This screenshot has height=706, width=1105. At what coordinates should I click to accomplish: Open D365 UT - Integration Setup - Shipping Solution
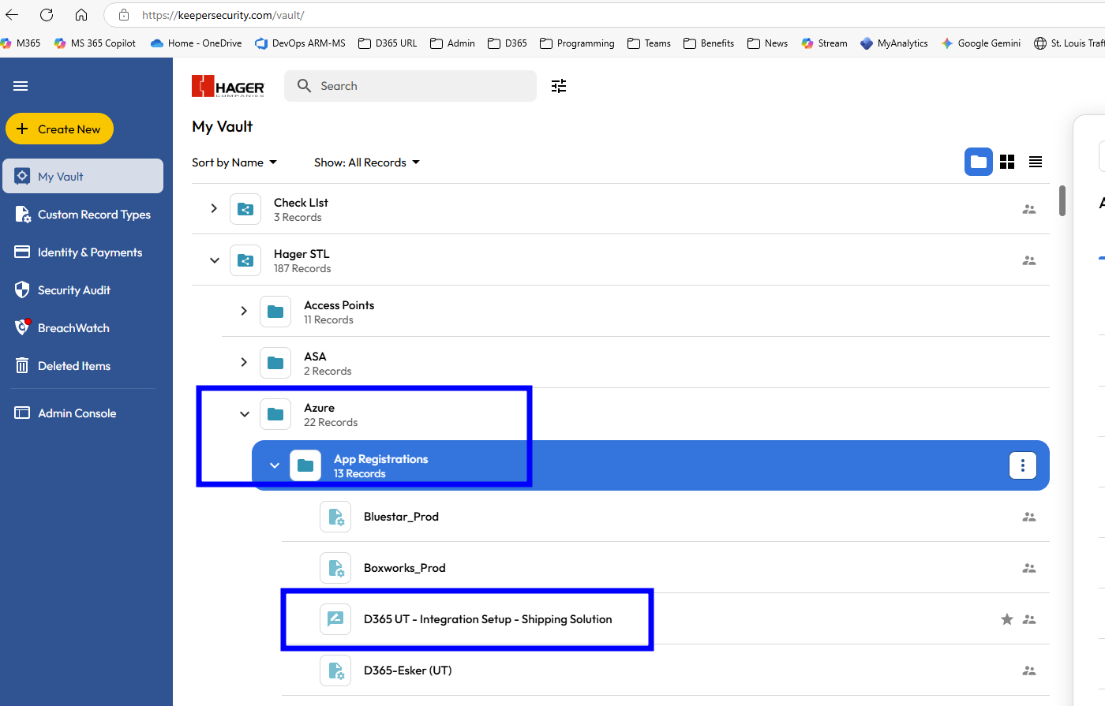[x=665, y=619]
